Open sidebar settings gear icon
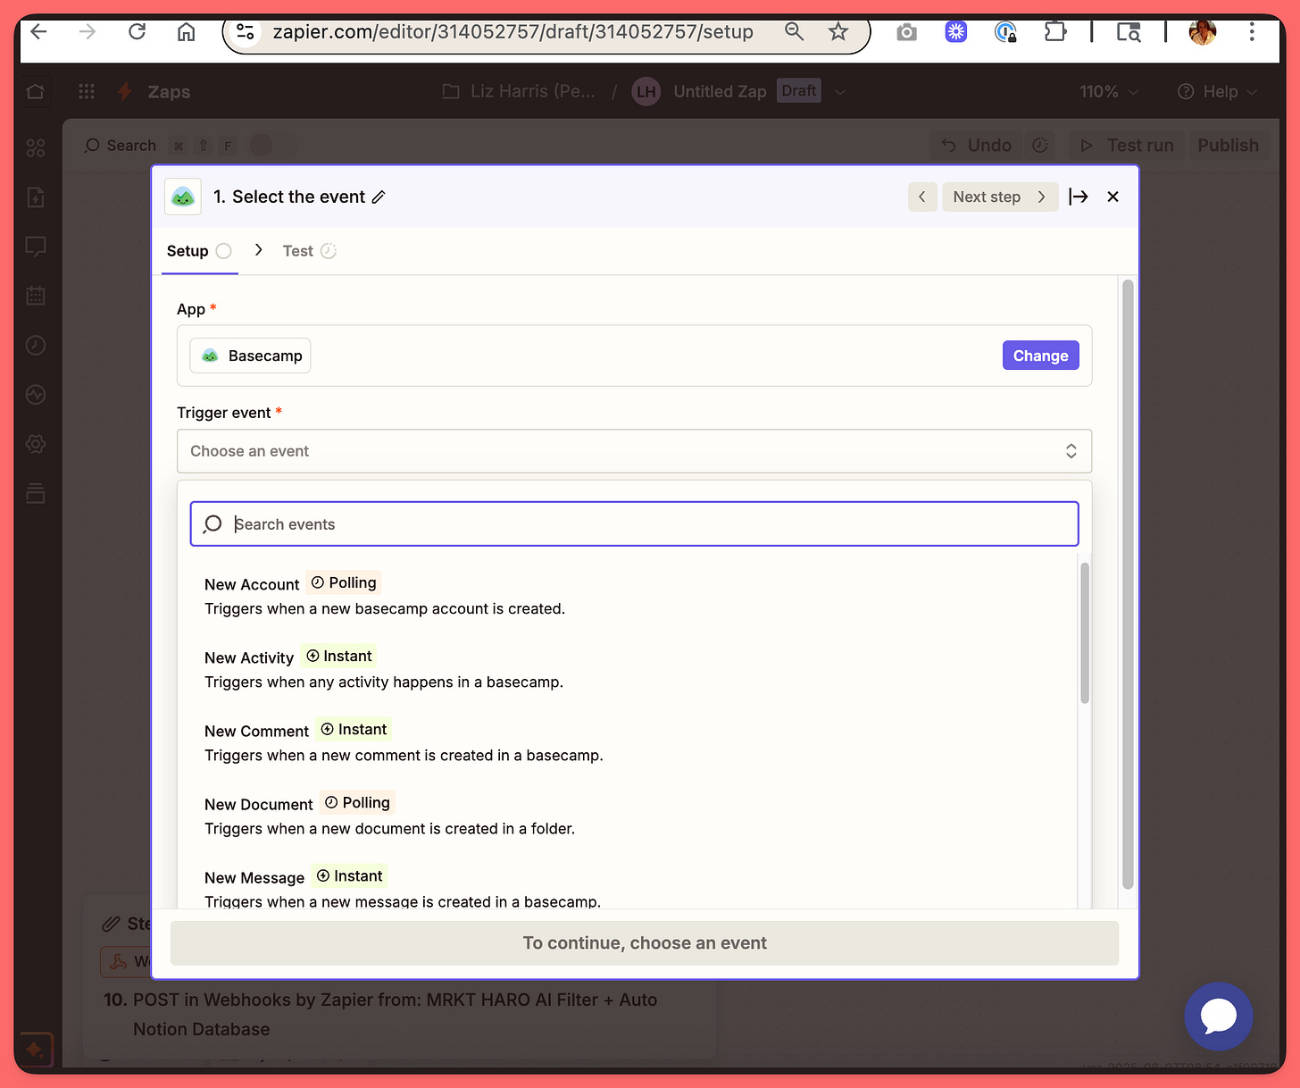 point(36,444)
